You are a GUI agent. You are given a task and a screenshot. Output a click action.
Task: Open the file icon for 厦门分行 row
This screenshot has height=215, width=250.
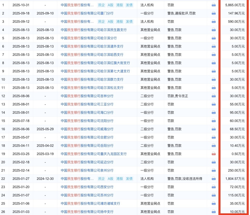point(214,13)
